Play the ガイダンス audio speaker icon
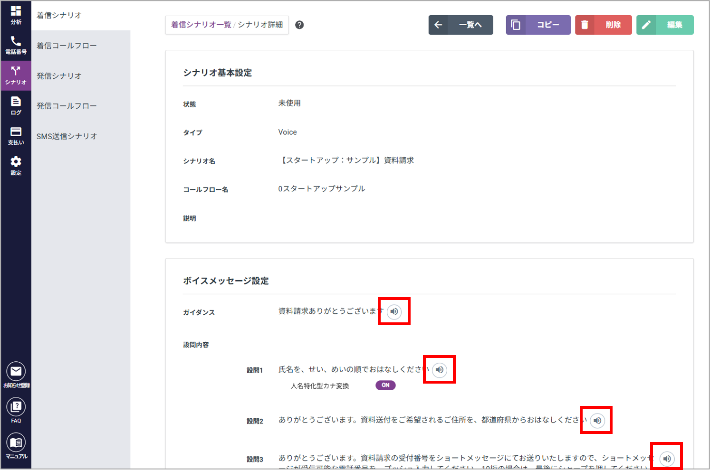This screenshot has width=710, height=470. (x=394, y=311)
